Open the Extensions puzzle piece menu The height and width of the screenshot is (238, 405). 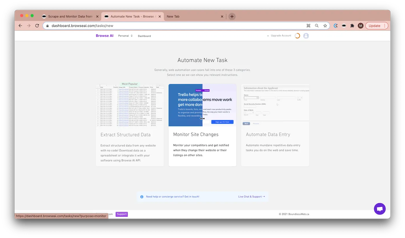pos(352,26)
